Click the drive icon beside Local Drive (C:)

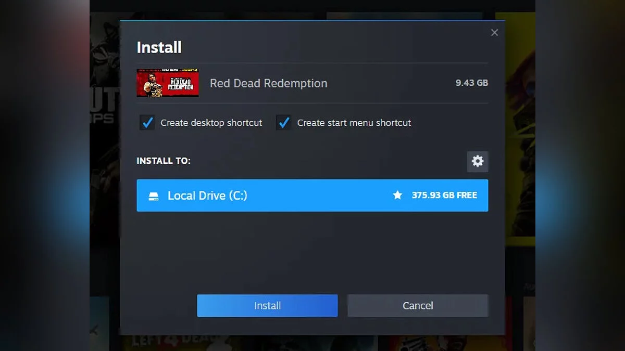pos(154,196)
